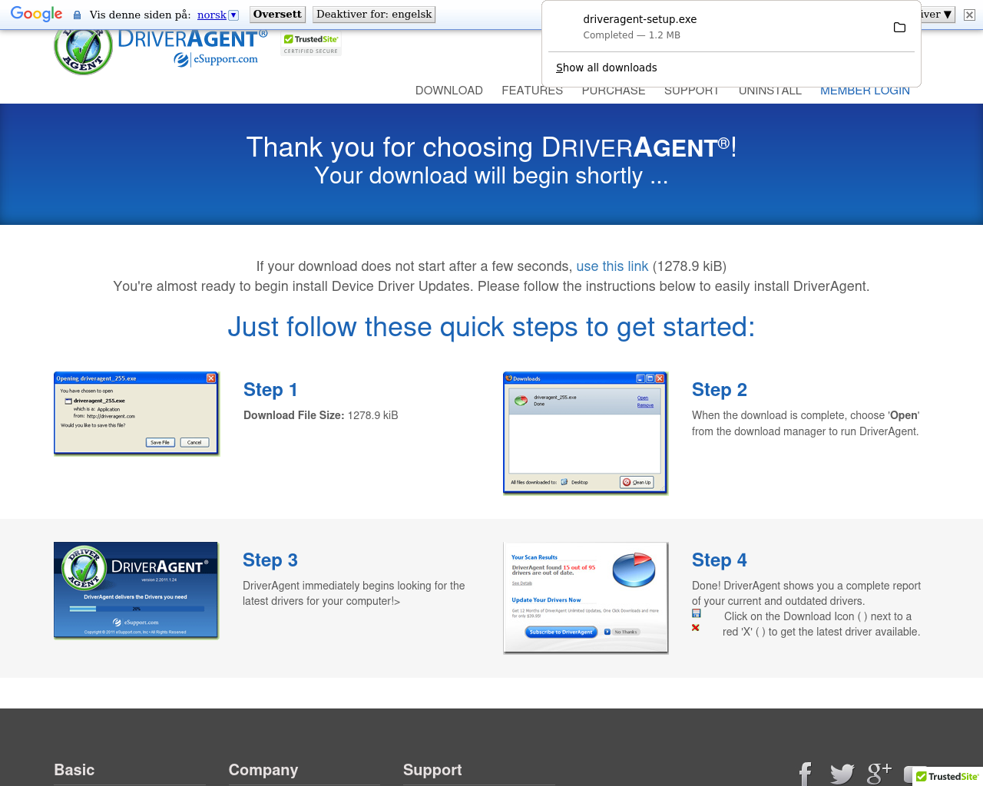
Task: Click the Company footer heading
Action: (263, 770)
